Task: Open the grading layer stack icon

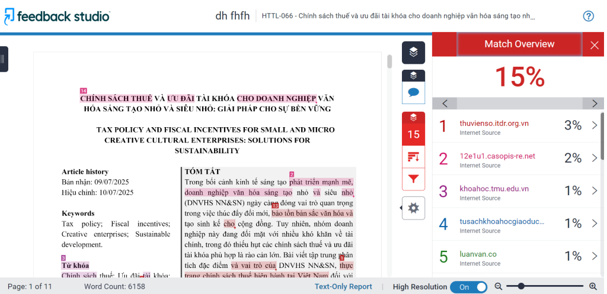Action: [x=413, y=75]
